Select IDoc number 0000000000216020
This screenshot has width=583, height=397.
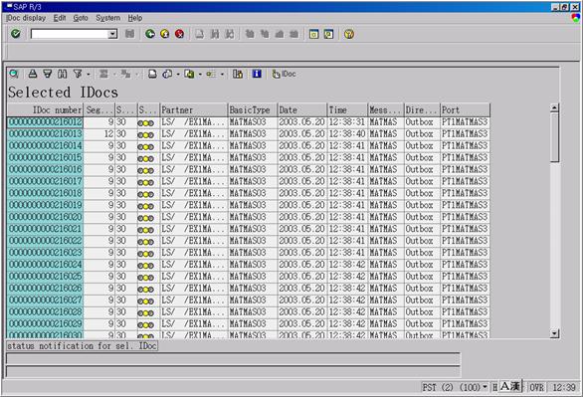click(x=45, y=217)
